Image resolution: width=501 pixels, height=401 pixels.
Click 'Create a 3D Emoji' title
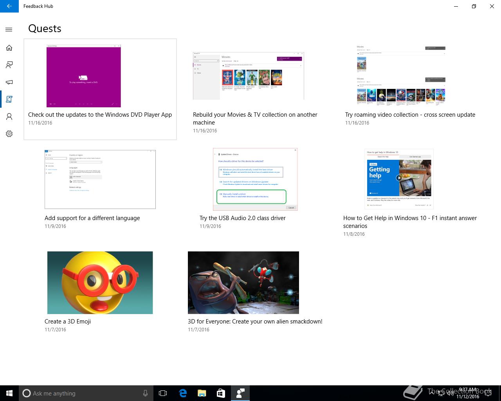click(x=68, y=322)
